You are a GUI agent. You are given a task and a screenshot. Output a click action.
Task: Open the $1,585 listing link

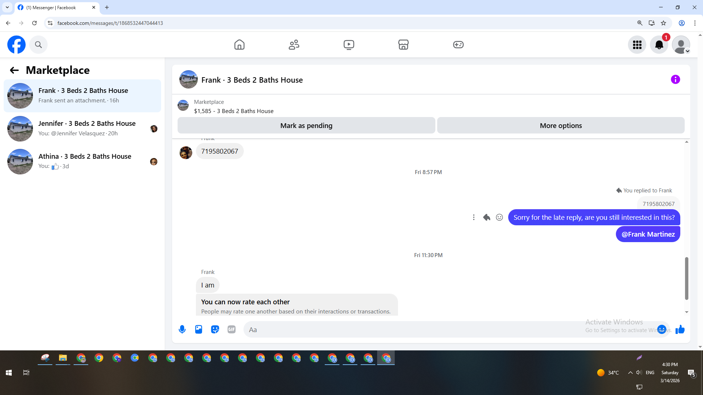coord(234,111)
